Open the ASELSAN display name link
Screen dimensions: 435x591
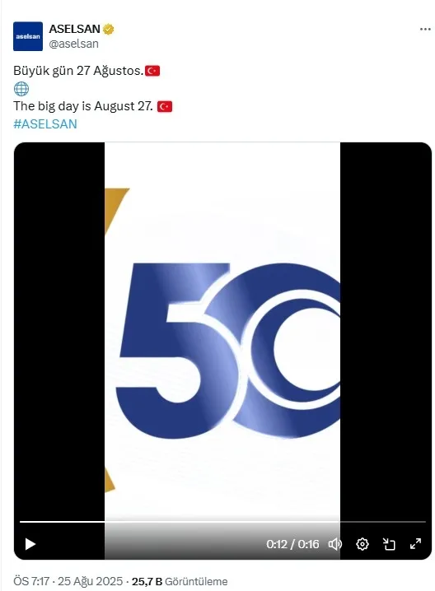point(74,29)
